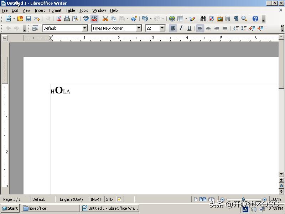Export directly as PDF icon
Viewport: 285px width, 214px height.
point(59,19)
